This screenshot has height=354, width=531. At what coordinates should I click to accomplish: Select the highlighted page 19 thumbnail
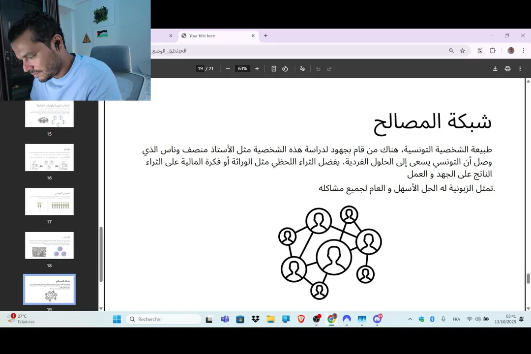50,289
